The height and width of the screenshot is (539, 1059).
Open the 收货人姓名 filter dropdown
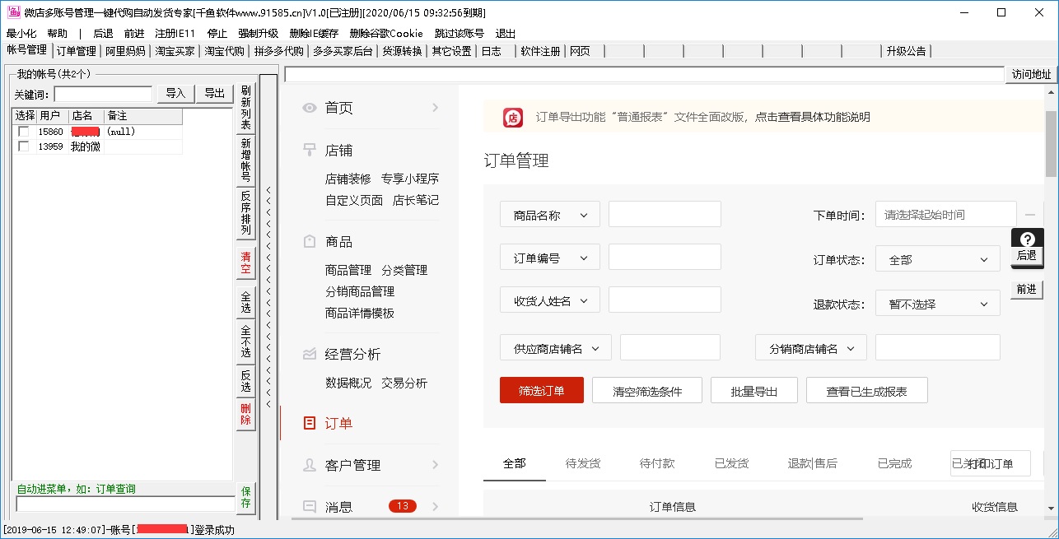click(549, 301)
